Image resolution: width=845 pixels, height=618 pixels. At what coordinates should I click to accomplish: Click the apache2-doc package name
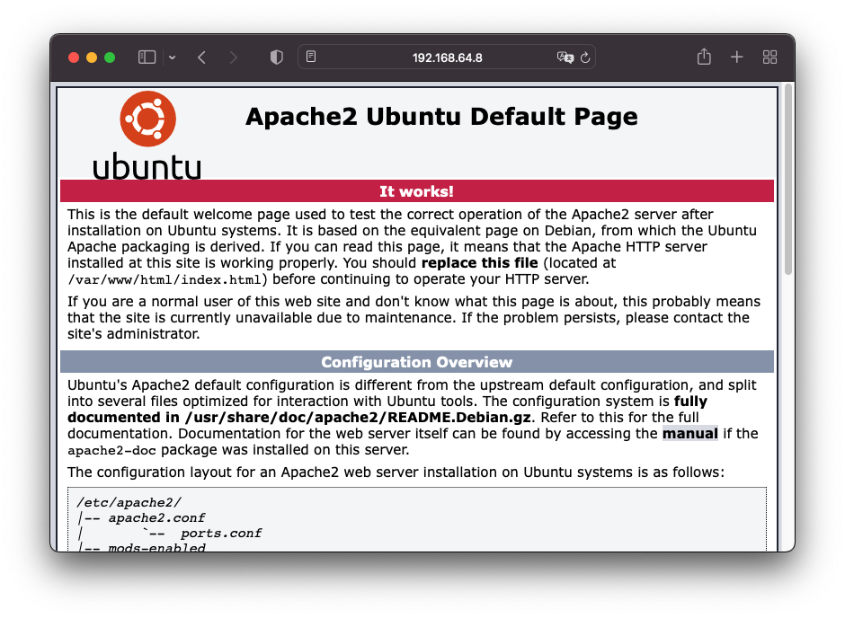[x=111, y=450]
